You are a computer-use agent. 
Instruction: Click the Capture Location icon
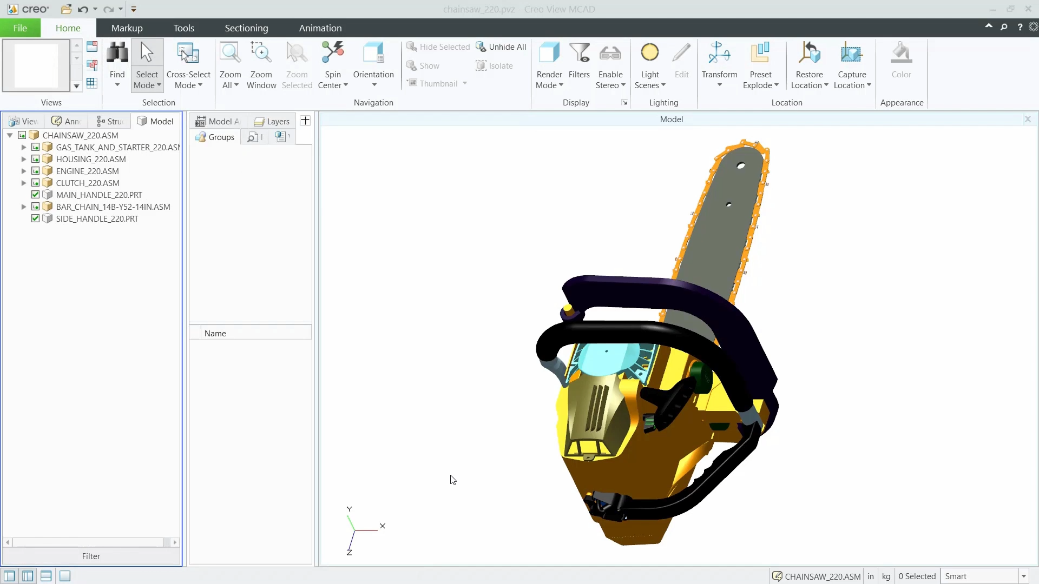point(851,53)
